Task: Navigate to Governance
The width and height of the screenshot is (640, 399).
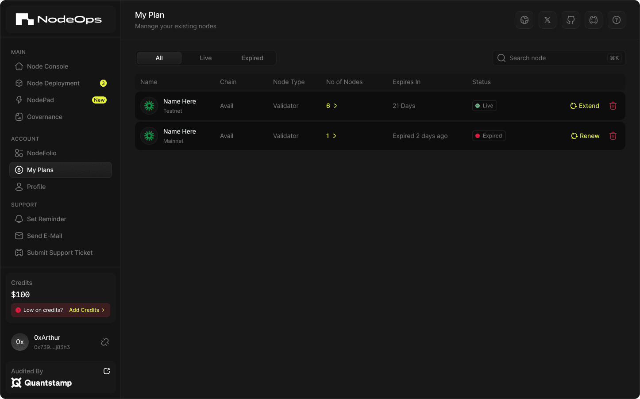Action: point(61,117)
